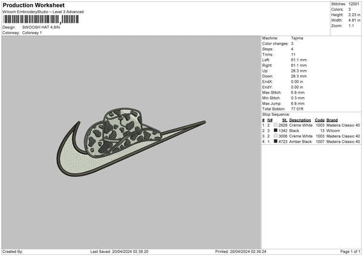Click the N# column header
This screenshot has height=256, width=363.
coord(270,120)
